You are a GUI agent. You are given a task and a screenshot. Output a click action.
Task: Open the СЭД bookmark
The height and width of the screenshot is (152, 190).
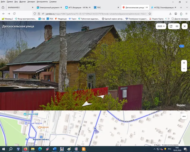pyautogui.click(x=42, y=19)
